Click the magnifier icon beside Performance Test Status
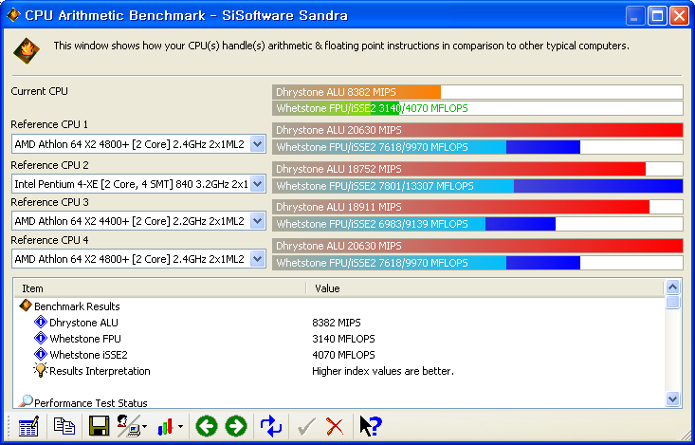 click(26, 401)
